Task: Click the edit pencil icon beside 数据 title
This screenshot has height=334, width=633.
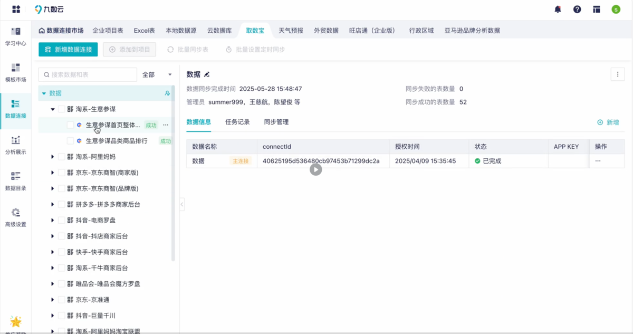Action: point(207,74)
